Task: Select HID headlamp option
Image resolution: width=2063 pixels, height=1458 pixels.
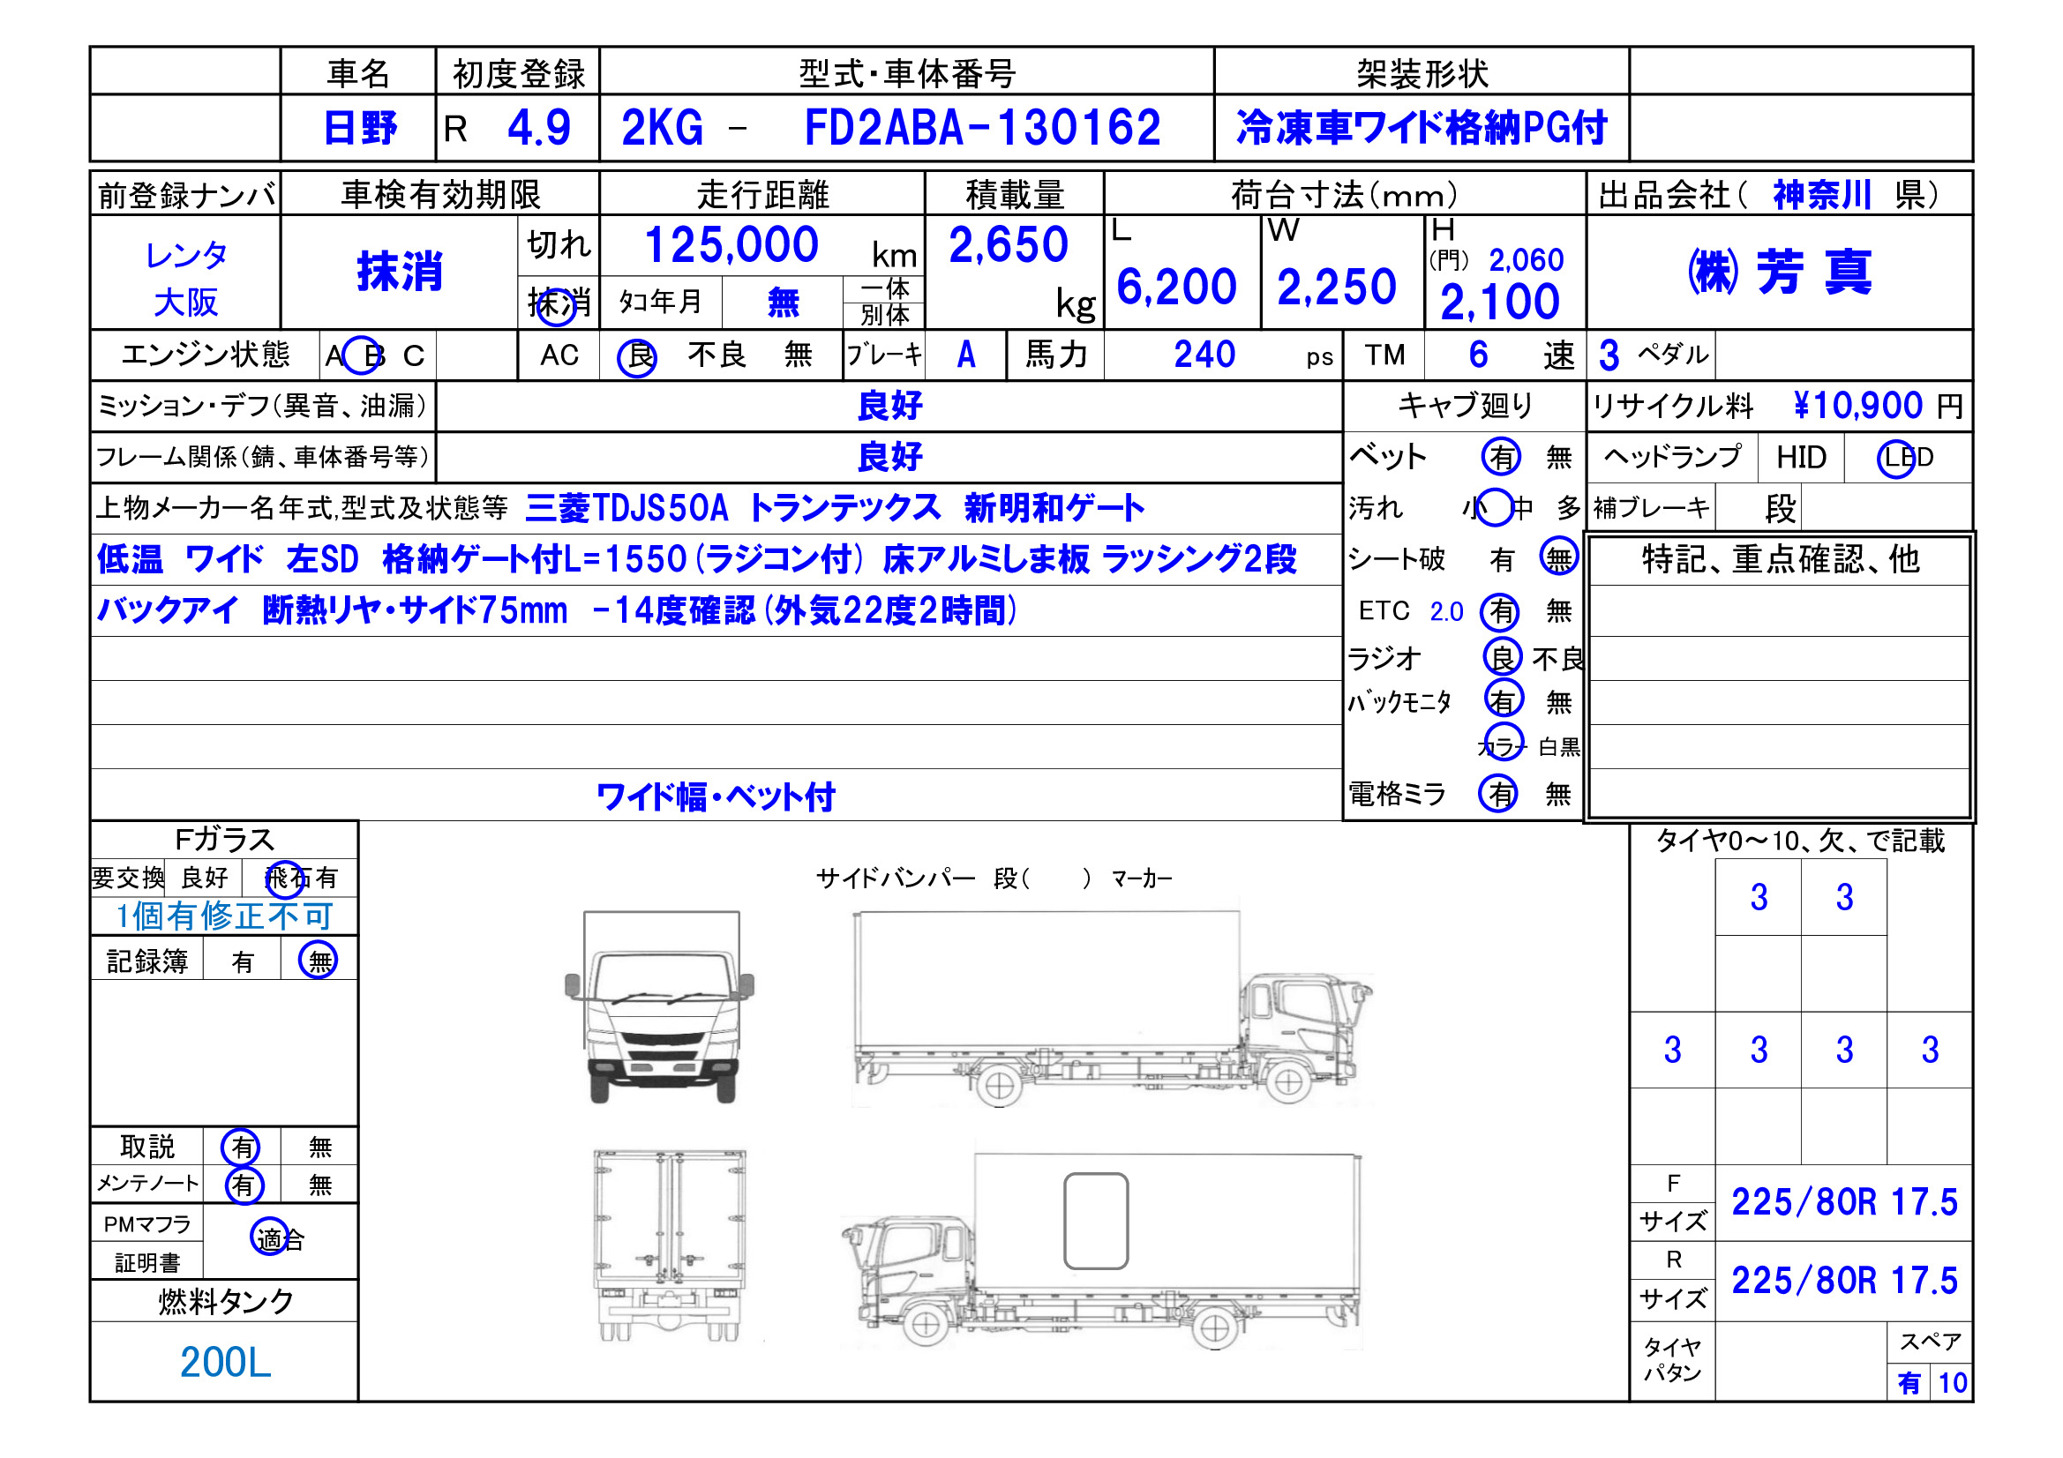Action: [1801, 458]
